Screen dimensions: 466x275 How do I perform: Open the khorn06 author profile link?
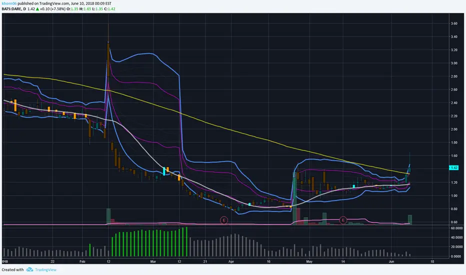9,3
